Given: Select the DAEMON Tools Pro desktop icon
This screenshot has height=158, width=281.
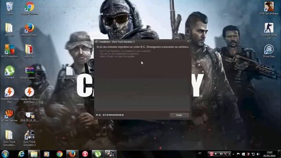Looking at the screenshot, I should point(9,95).
